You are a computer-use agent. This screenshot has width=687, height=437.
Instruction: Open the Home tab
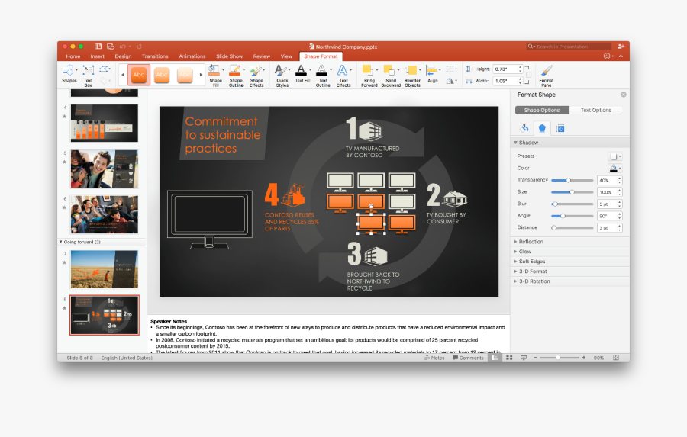(73, 56)
